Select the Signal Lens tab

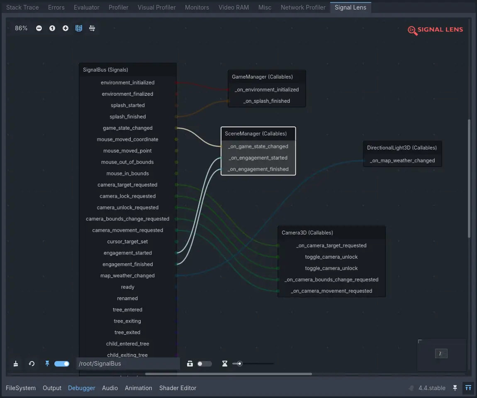(x=350, y=7)
